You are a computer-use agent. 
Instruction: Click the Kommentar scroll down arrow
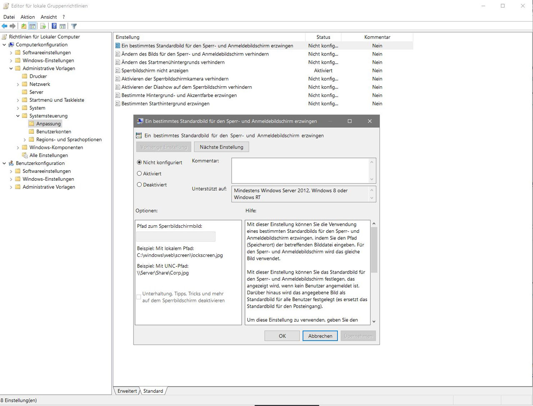pos(372,179)
